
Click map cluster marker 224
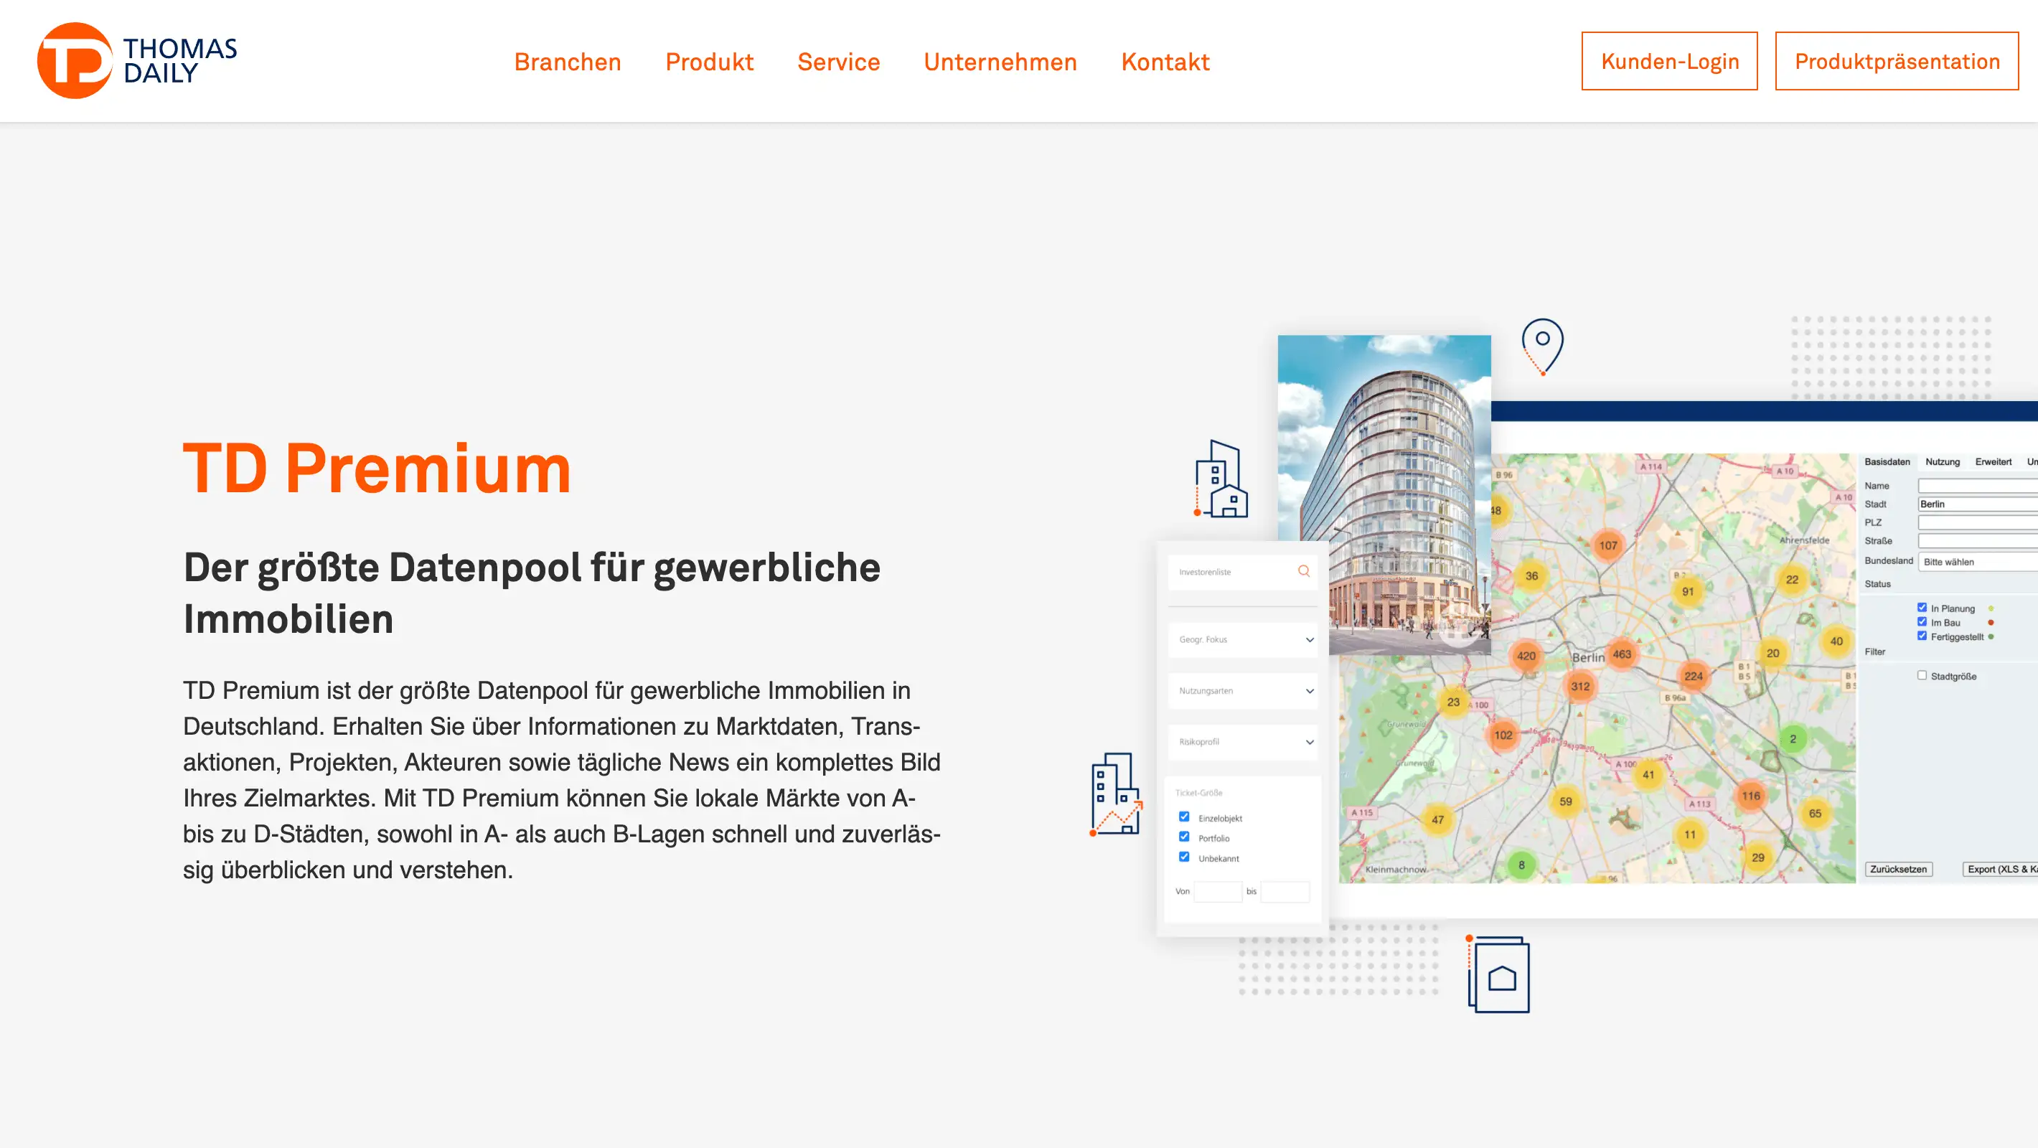coord(1693,676)
